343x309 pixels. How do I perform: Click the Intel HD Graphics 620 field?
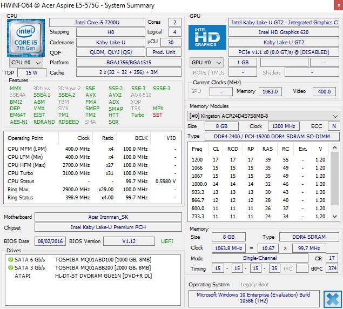click(284, 32)
